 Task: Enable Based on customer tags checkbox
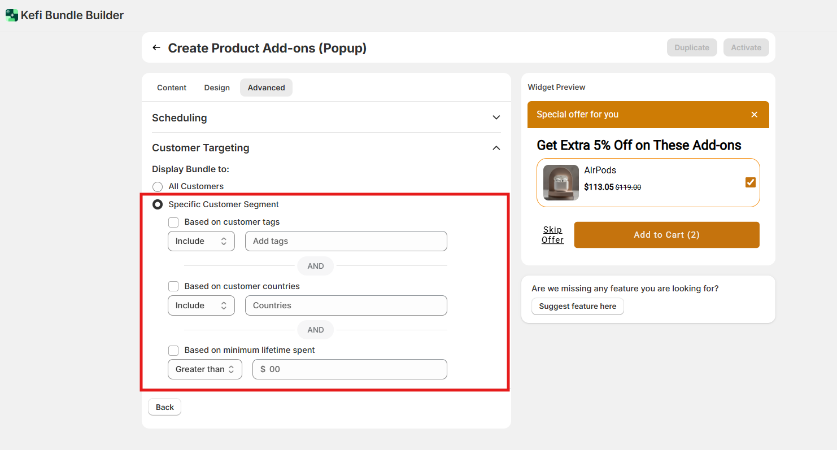click(x=173, y=222)
